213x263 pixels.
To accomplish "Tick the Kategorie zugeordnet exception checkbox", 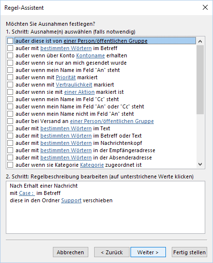I will 10,165.
